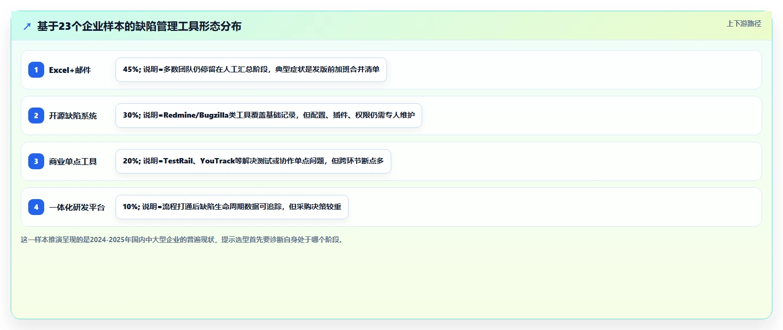Click the 一体化研发平台 row label
Screen dimensions: 783x330
pyautogui.click(x=77, y=208)
